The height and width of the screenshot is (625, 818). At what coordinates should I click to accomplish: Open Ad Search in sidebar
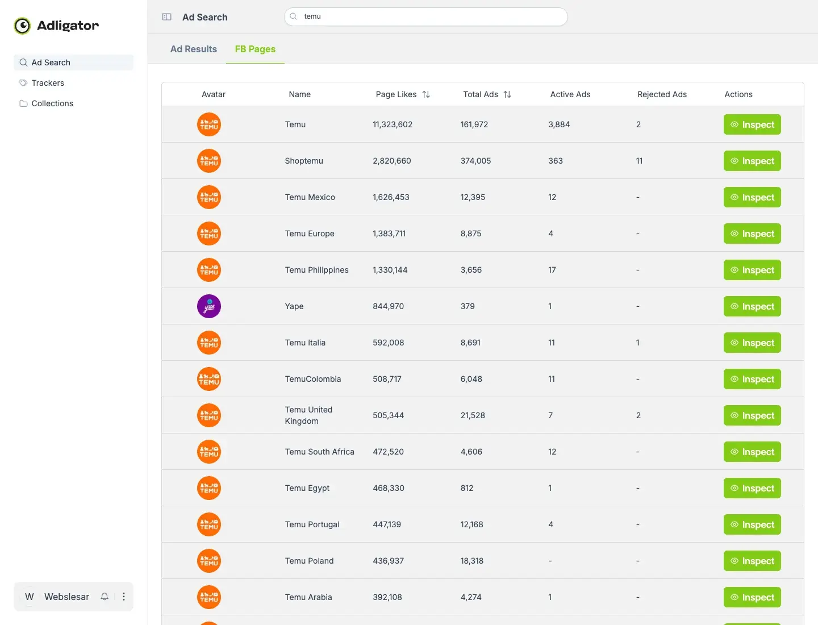click(x=73, y=63)
